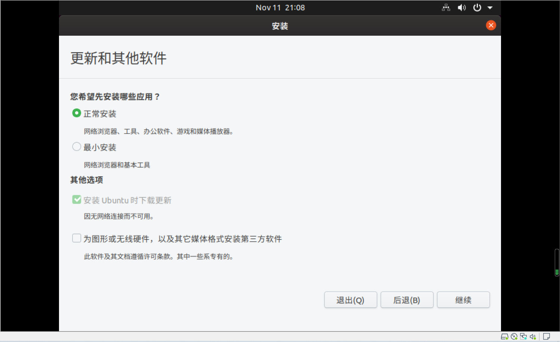Screen dimensions: 560x342
Task: Click the 安装 Ubuntu 时下载更新 checkbox
Action: [77, 199]
